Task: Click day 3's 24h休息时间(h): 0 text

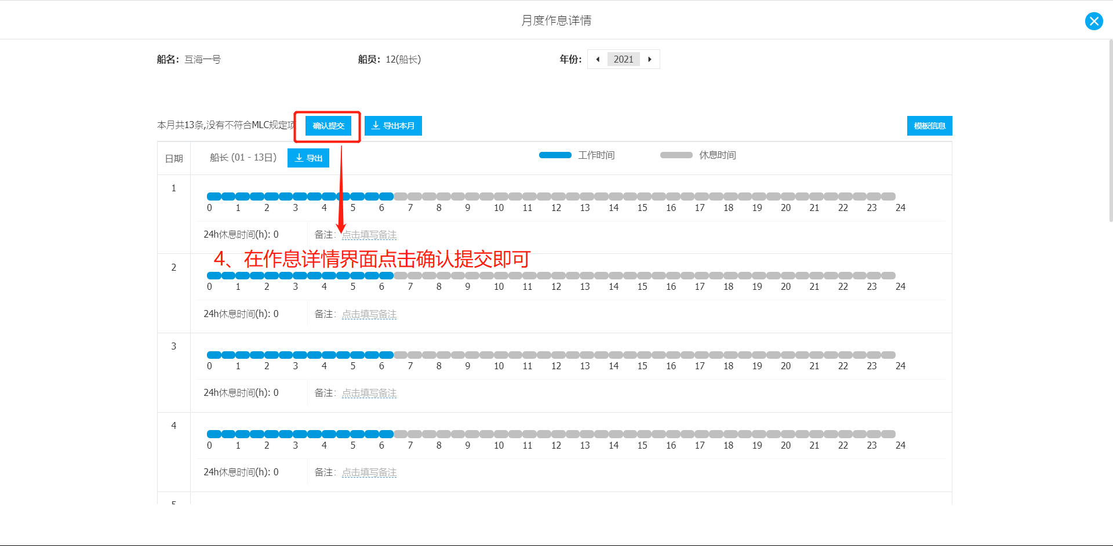Action: click(x=241, y=393)
